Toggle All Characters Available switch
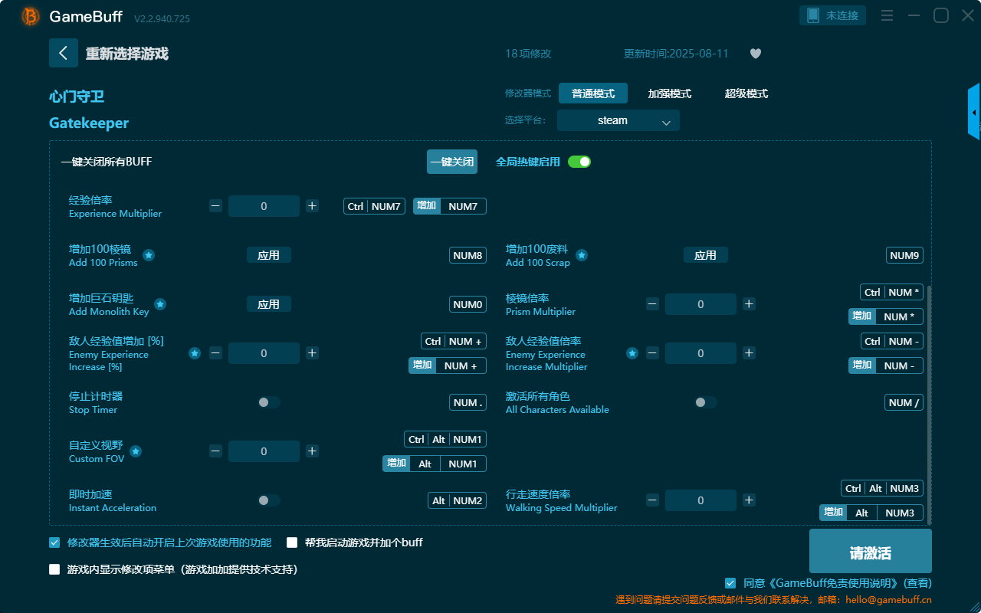Image resolution: width=981 pixels, height=613 pixels. [705, 402]
